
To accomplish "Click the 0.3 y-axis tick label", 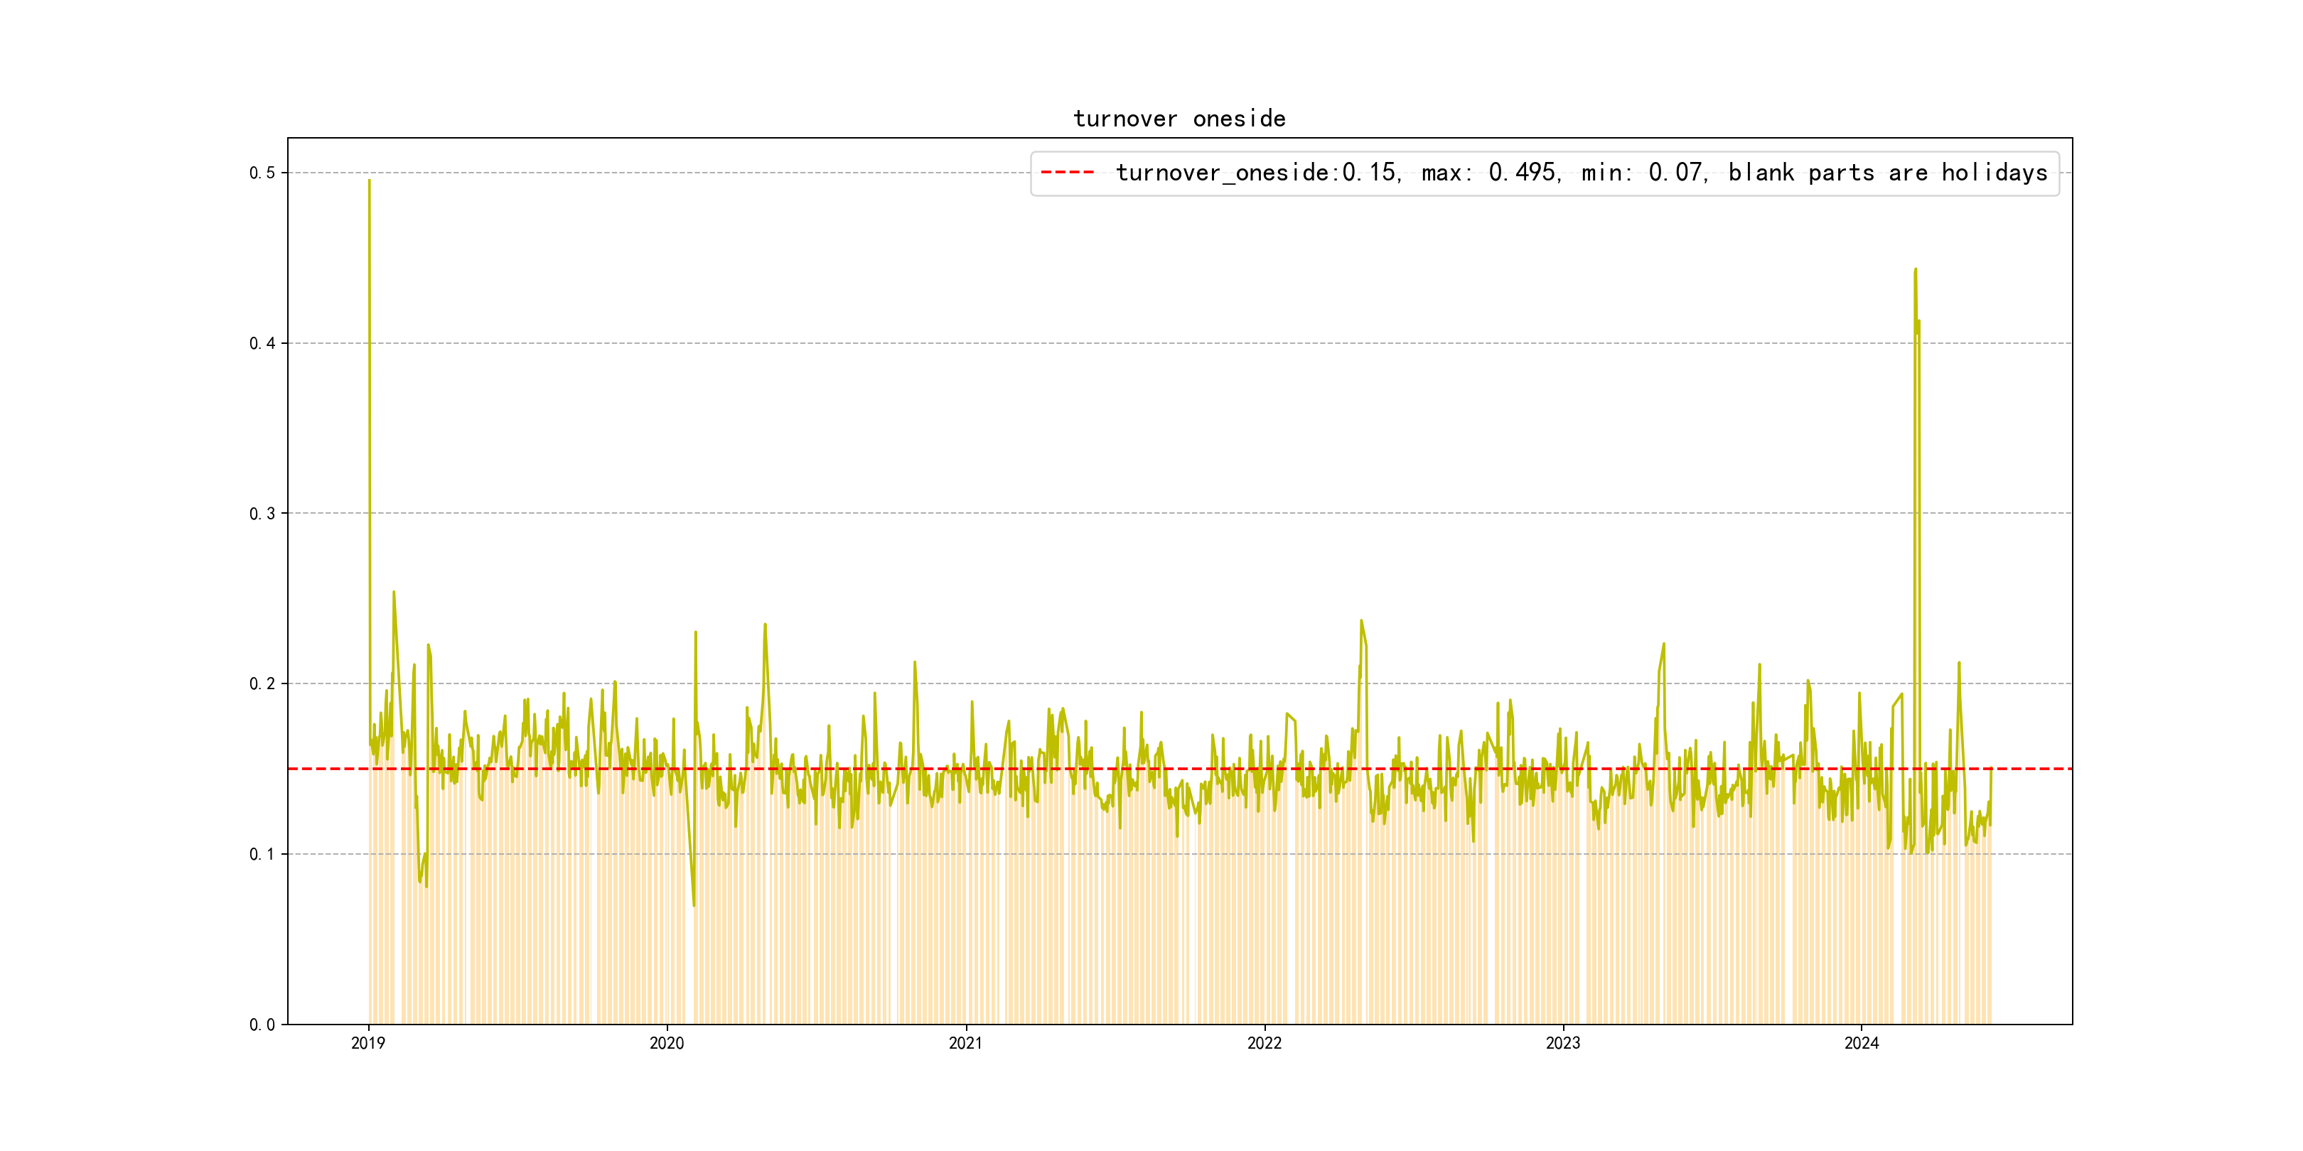I will tap(262, 513).
